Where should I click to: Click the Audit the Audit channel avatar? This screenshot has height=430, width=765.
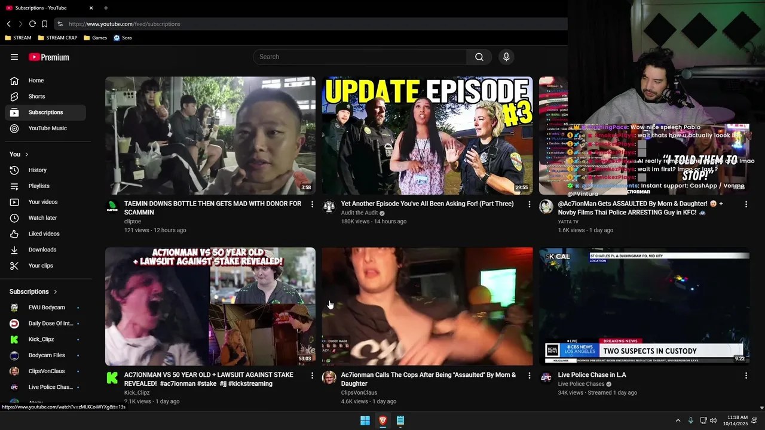coord(329,207)
